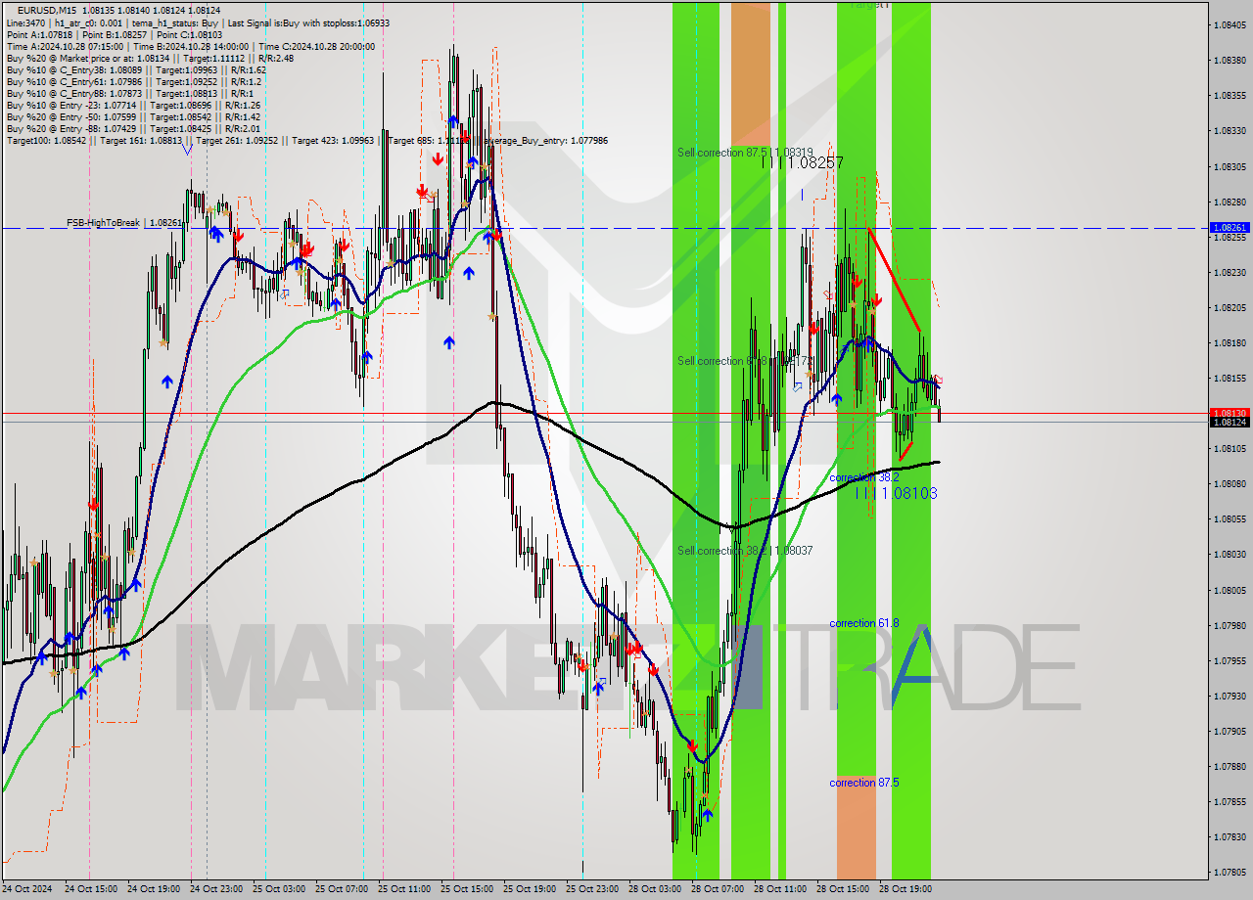Click the 1.07905 price axis label
The width and height of the screenshot is (1253, 900).
[x=1230, y=732]
